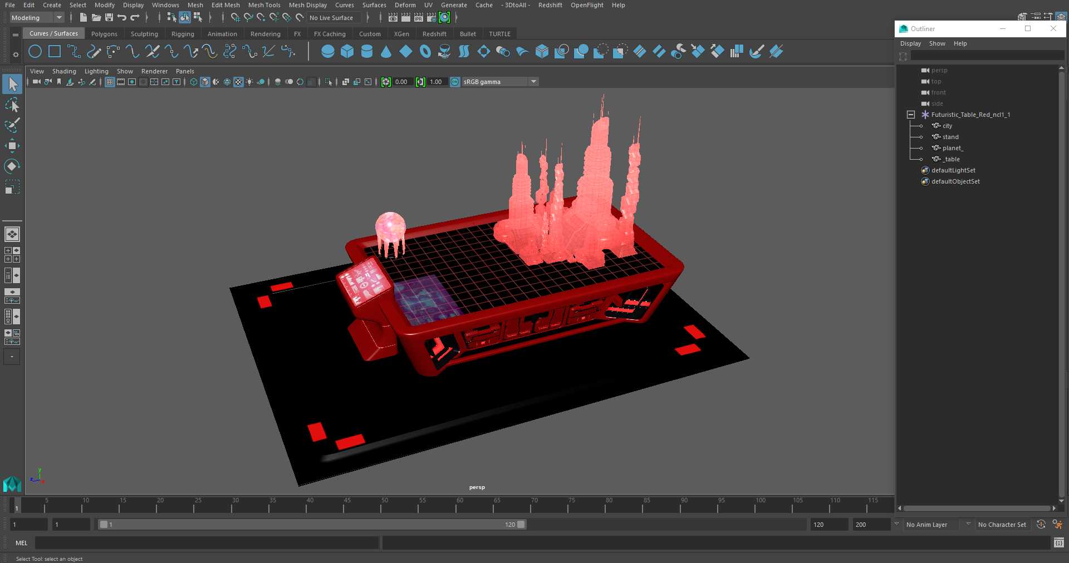Create a NURBS cylinder from shelf

(367, 52)
